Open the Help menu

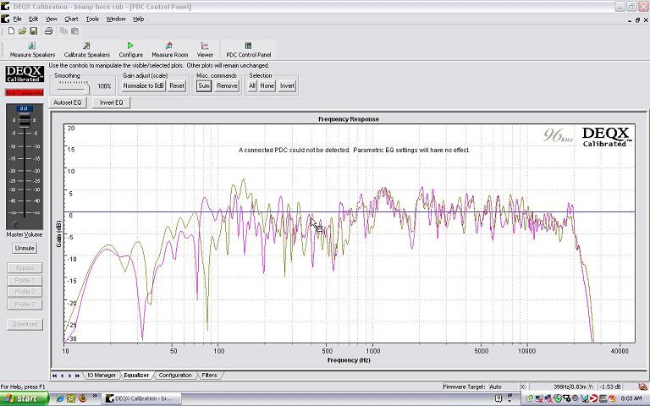[x=139, y=19]
